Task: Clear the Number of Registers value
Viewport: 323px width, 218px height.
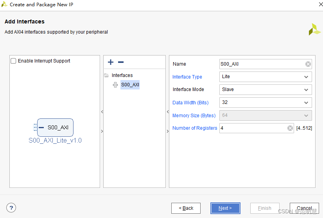Action: point(290,128)
